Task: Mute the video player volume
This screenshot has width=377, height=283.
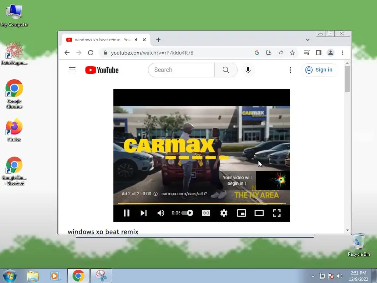Action: pyautogui.click(x=161, y=213)
